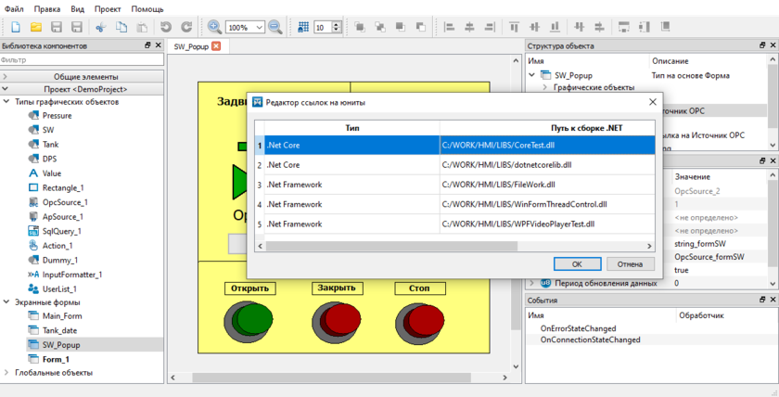779x397 pixels.
Task: Open the 100% zoom level dropdown
Action: 259,28
